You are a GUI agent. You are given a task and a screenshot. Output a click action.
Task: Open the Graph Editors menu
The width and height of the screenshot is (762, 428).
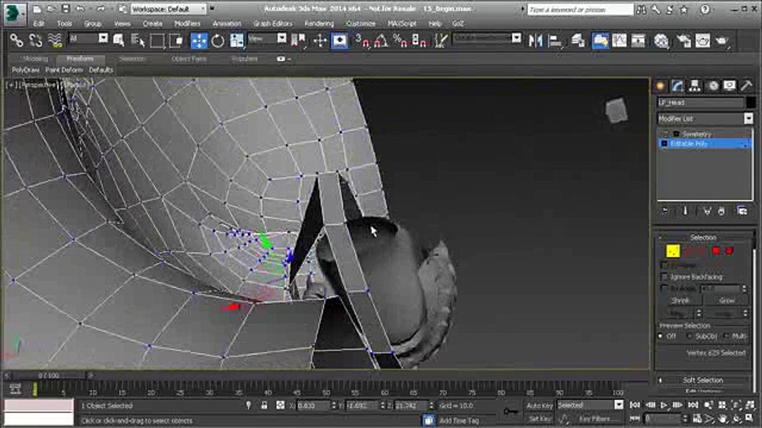(272, 24)
